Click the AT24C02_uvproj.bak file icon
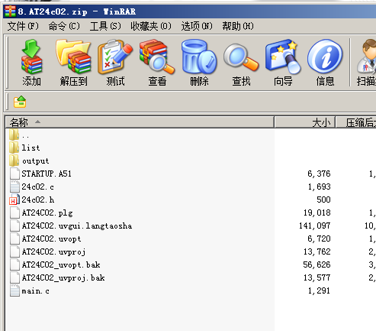 pyautogui.click(x=14, y=277)
